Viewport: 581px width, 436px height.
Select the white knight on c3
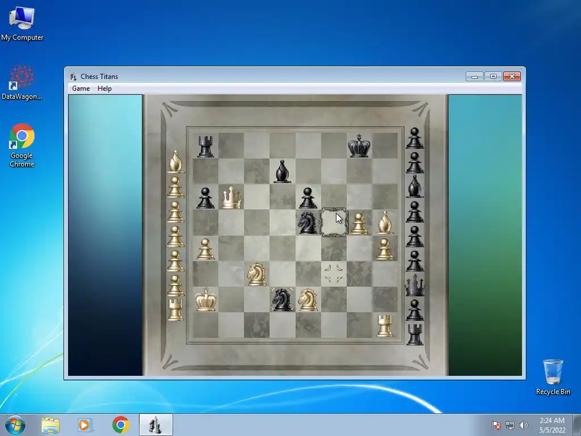[257, 274]
